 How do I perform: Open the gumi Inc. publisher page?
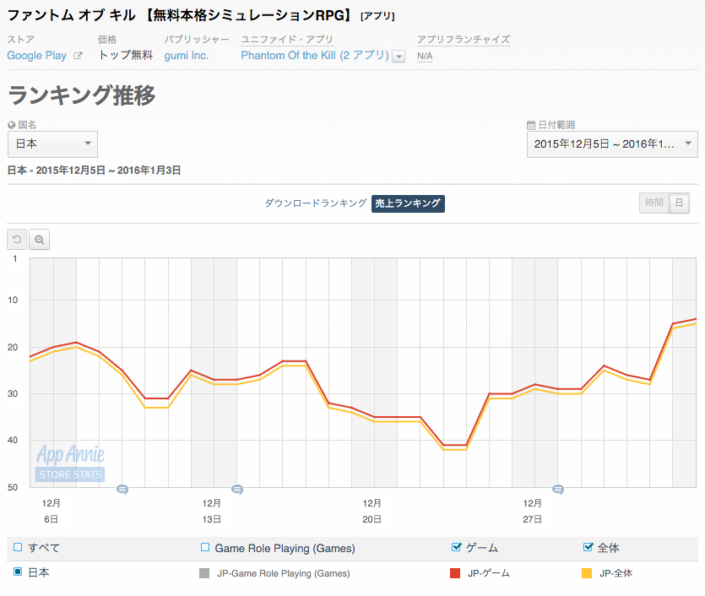click(x=186, y=56)
